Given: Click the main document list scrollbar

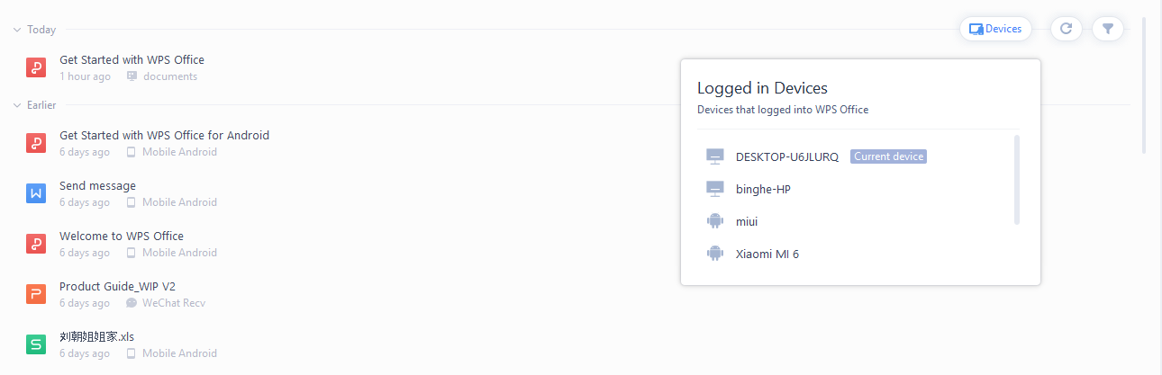Looking at the screenshot, I should [x=1145, y=85].
